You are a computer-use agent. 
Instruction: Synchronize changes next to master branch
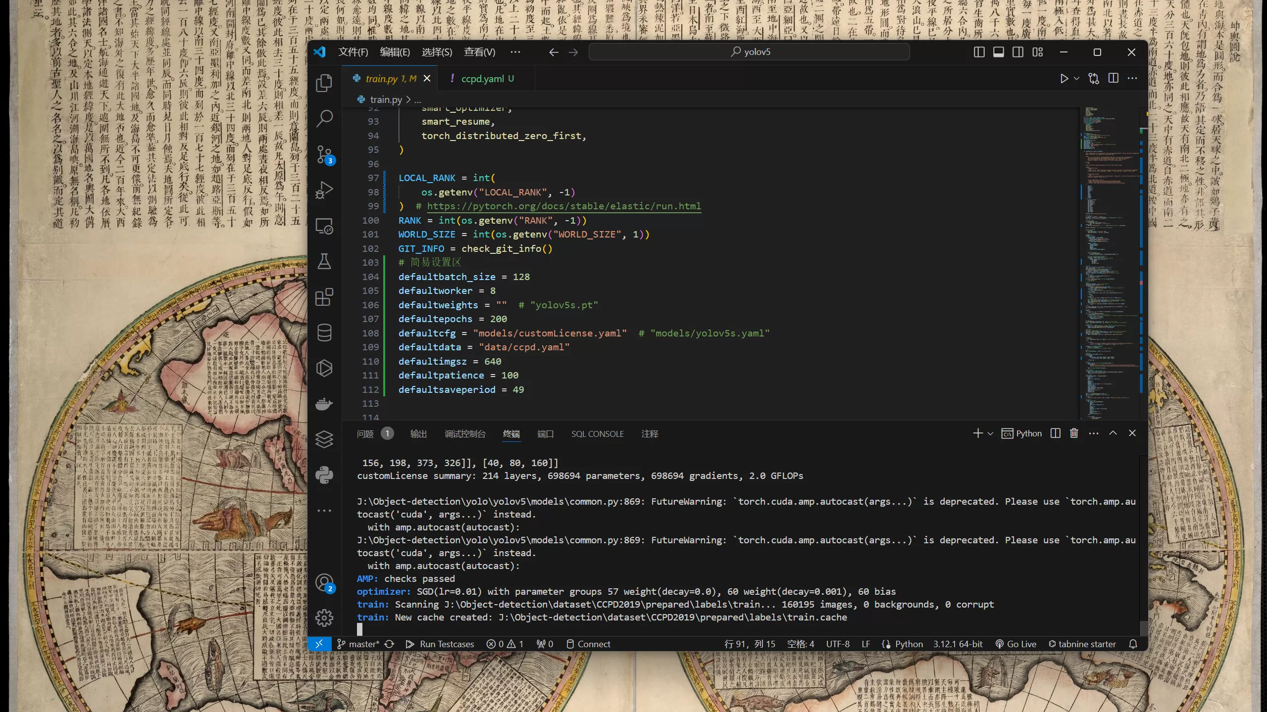pyautogui.click(x=390, y=644)
